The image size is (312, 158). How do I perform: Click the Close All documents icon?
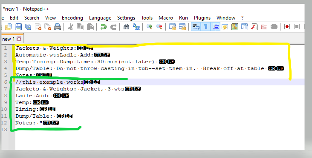48,27
